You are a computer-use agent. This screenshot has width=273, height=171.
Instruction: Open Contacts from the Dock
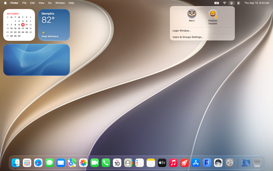click(x=128, y=163)
